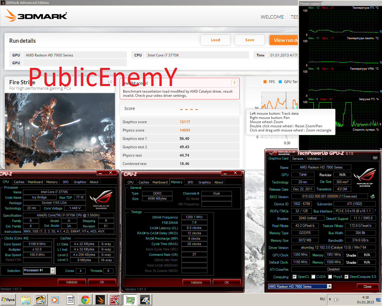Click Validate in the left CPU-Z window
This screenshot has height=306, width=382.
[x=72, y=282]
